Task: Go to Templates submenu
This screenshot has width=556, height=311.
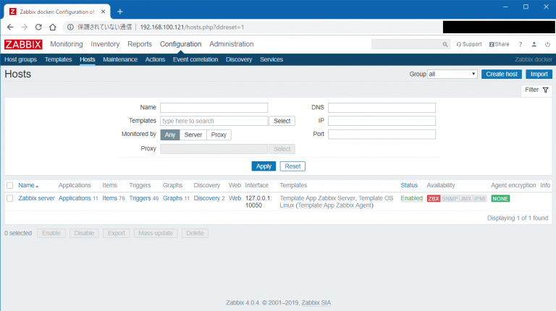Action: pyautogui.click(x=58, y=59)
